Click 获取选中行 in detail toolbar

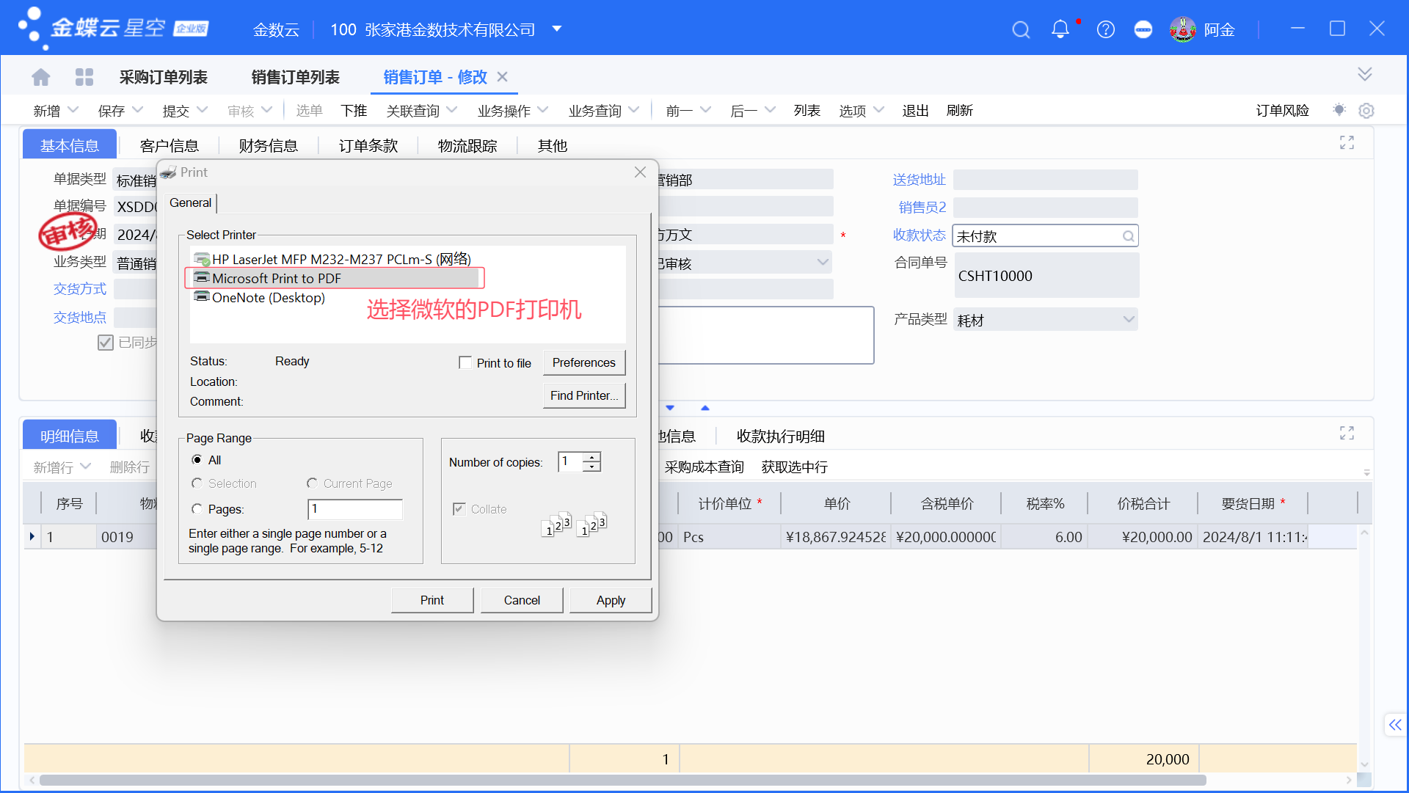click(794, 467)
